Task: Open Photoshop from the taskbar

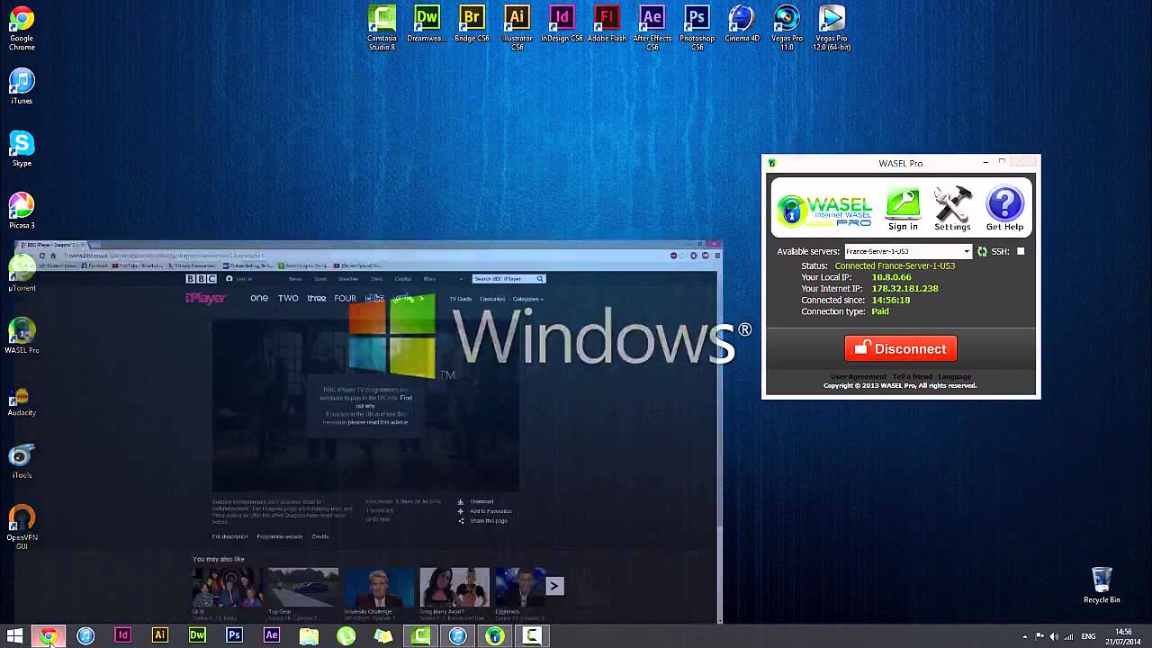Action: point(234,635)
